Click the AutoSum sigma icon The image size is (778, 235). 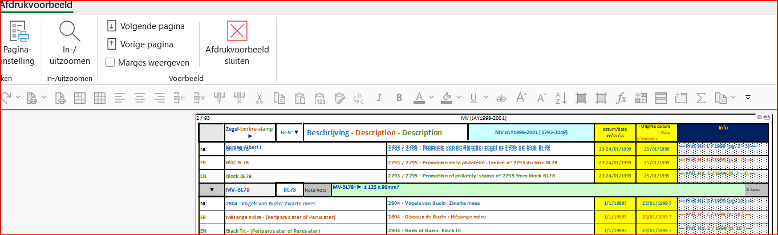click(702, 98)
